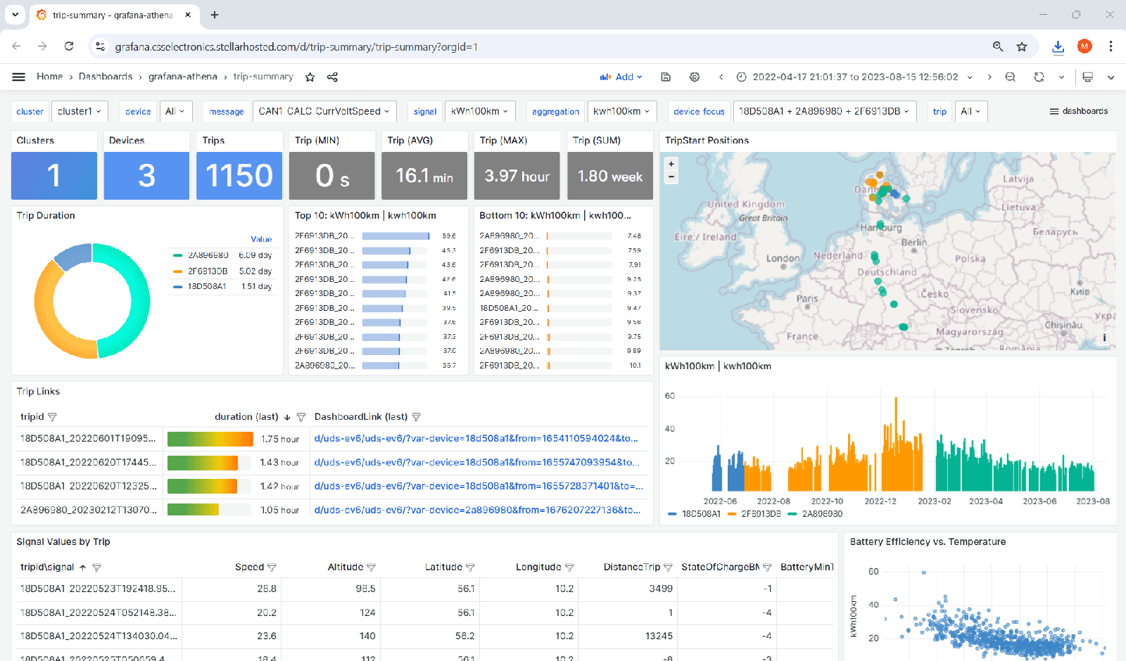
Task: Filter the DashboardLink (last) column
Action: pyautogui.click(x=416, y=417)
